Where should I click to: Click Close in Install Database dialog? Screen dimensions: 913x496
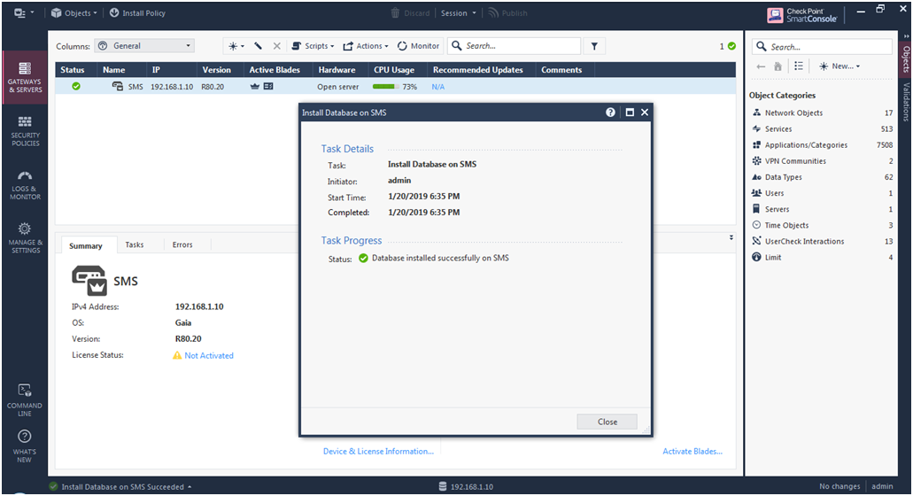607,422
